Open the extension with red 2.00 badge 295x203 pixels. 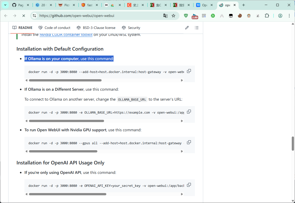(x=195, y=16)
